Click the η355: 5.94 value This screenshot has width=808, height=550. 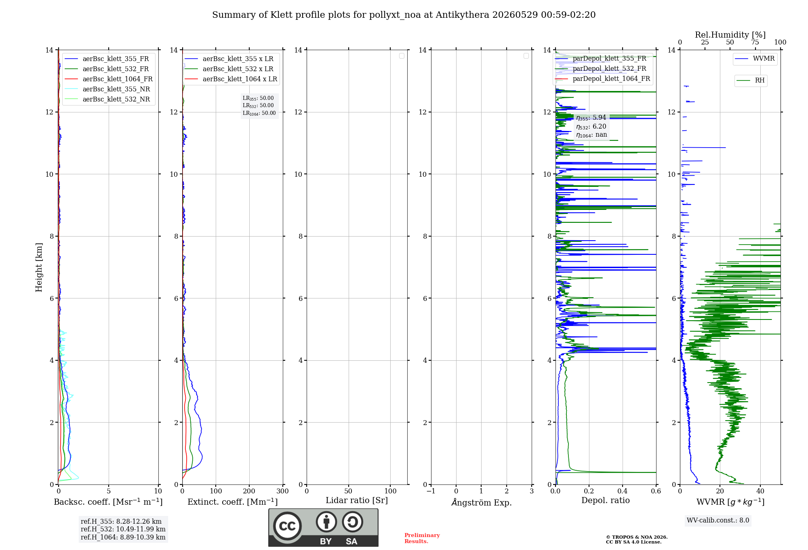[x=591, y=118]
